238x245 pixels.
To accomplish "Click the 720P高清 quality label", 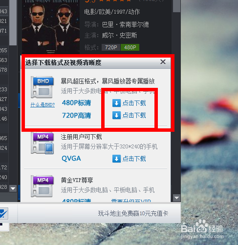I will [76, 116].
